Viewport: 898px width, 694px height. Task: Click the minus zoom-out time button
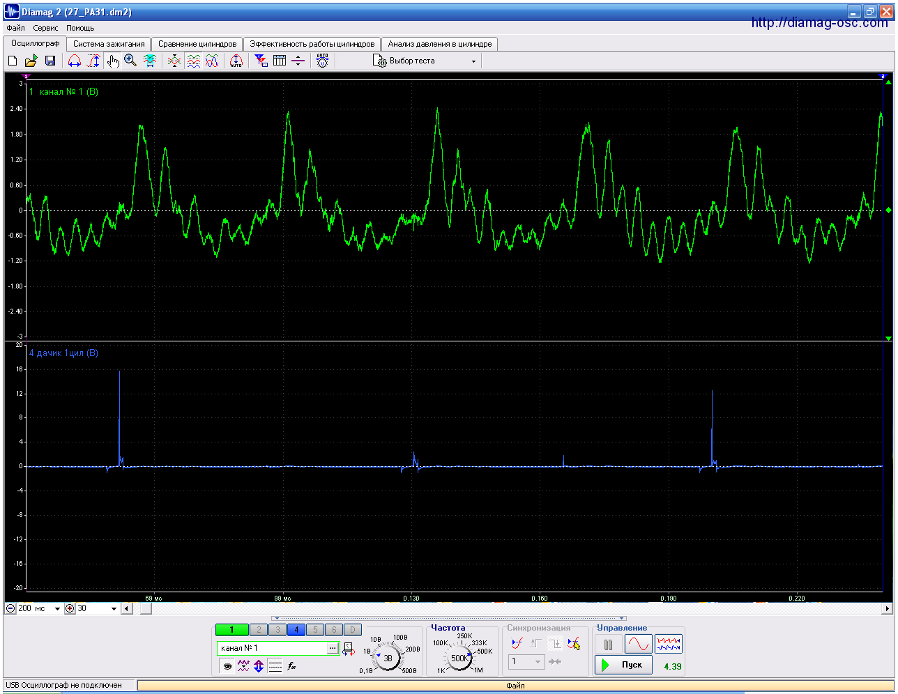10,608
